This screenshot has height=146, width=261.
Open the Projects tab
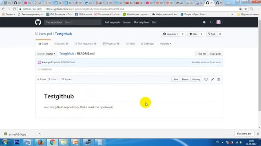pyautogui.click(x=111, y=44)
